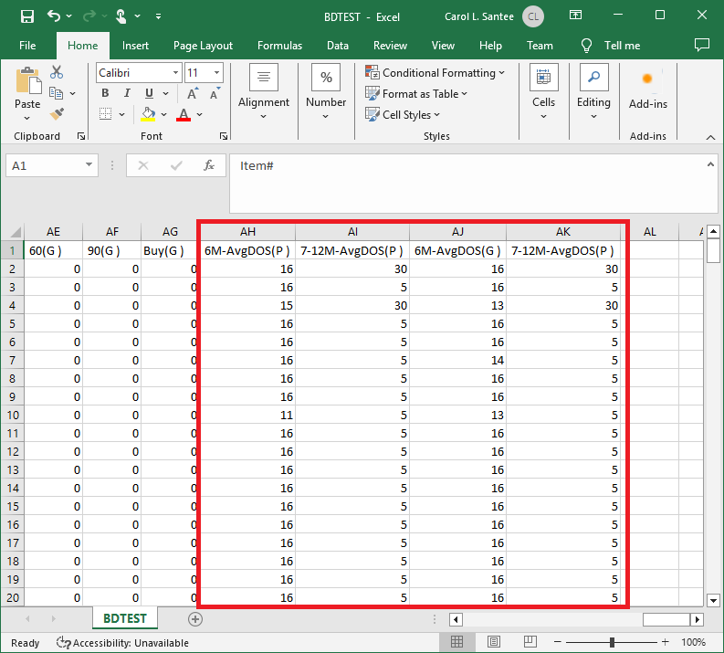Select column header AL

pos(650,231)
